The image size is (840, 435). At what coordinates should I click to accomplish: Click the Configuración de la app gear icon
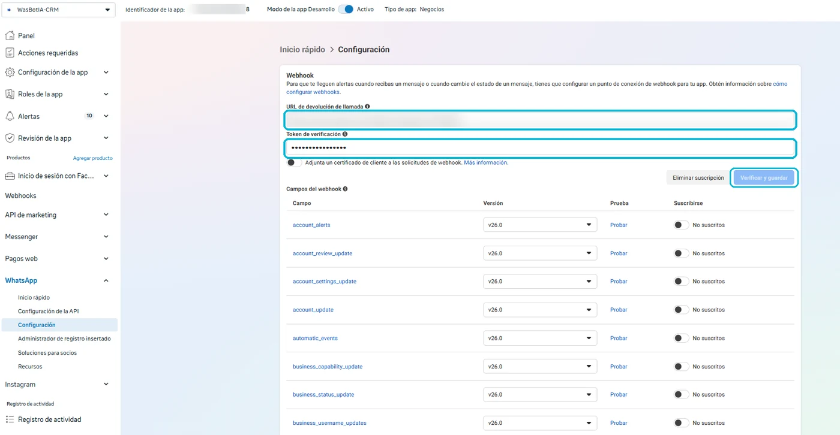[10, 72]
